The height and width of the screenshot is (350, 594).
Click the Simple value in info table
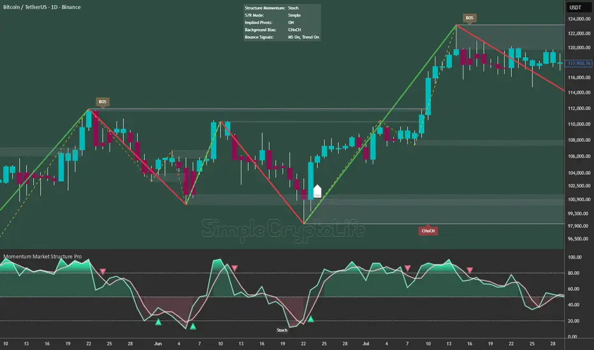(294, 15)
